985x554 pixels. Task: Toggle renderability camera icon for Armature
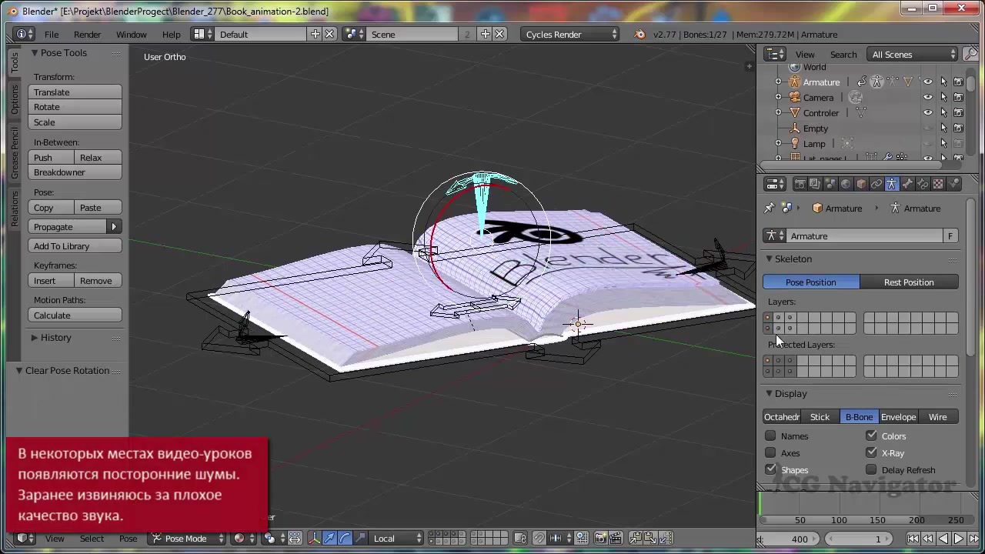click(x=958, y=82)
